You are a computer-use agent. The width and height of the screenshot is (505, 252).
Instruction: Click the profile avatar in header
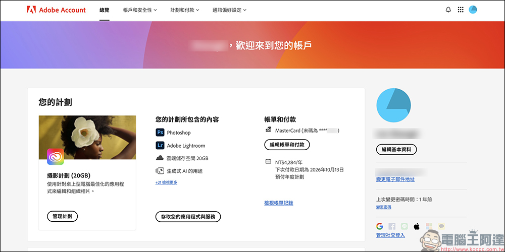click(x=473, y=10)
